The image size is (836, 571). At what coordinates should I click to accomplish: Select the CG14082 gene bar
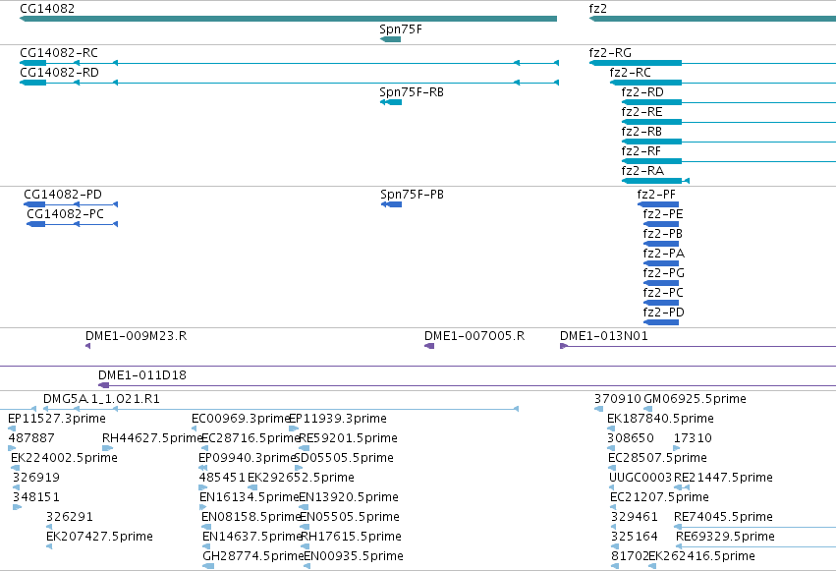[288, 19]
